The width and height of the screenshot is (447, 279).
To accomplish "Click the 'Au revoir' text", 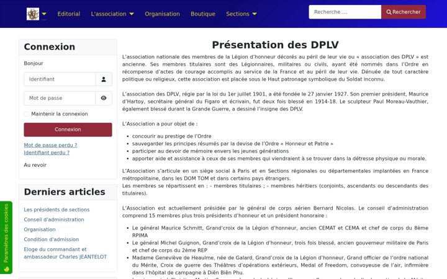I will point(35,165).
